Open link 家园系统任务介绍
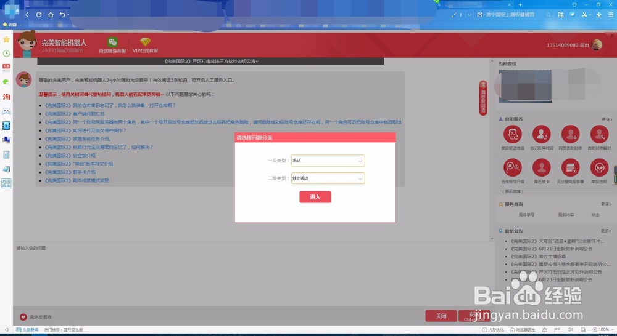This screenshot has width=617, height=336. [78, 139]
